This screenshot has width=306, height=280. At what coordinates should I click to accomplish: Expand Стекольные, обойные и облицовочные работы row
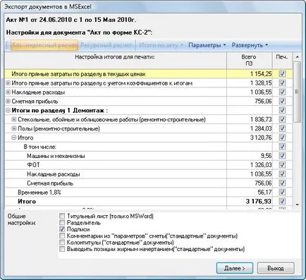point(14,119)
